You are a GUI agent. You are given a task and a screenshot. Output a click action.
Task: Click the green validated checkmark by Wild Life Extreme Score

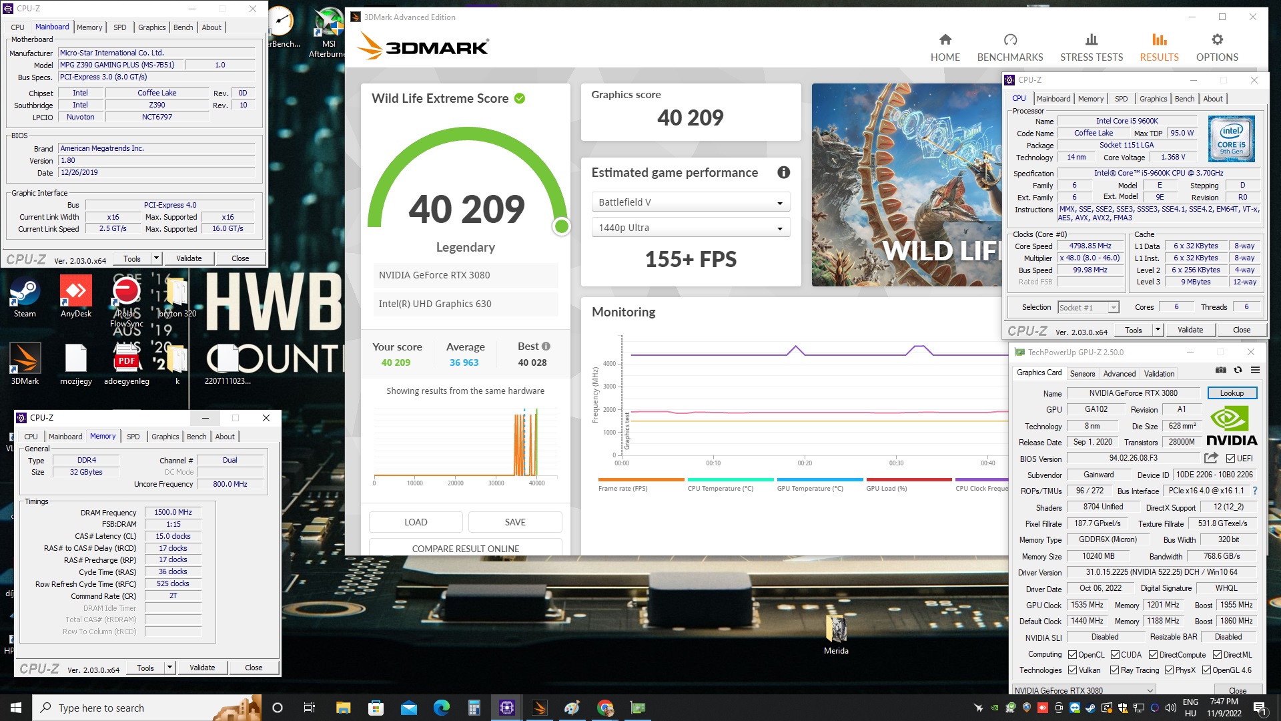click(520, 98)
